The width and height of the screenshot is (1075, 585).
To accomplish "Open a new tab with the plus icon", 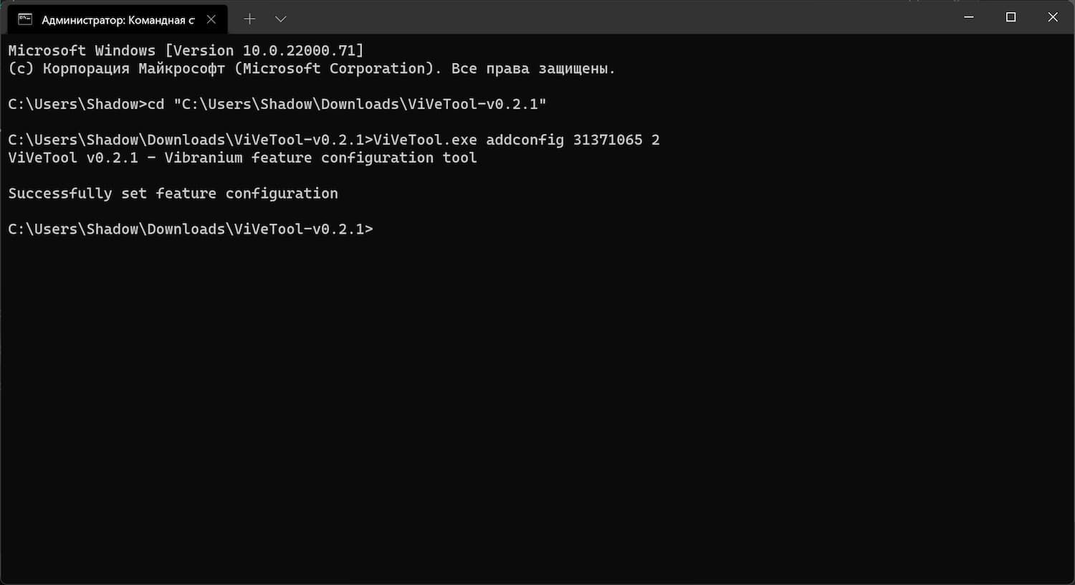I will tap(249, 19).
